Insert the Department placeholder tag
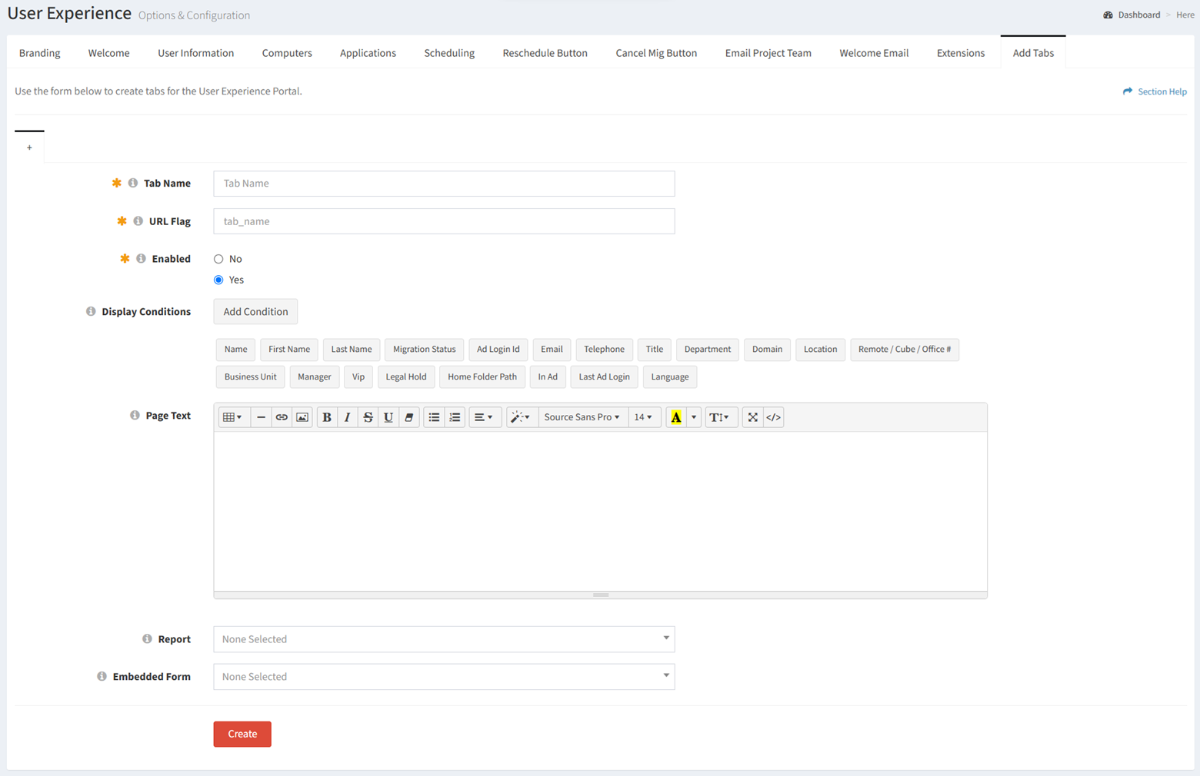 708,349
